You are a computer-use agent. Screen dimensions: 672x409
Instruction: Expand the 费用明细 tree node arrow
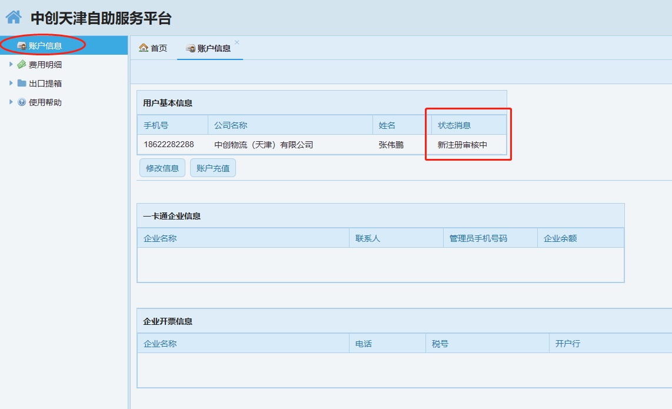click(x=11, y=65)
